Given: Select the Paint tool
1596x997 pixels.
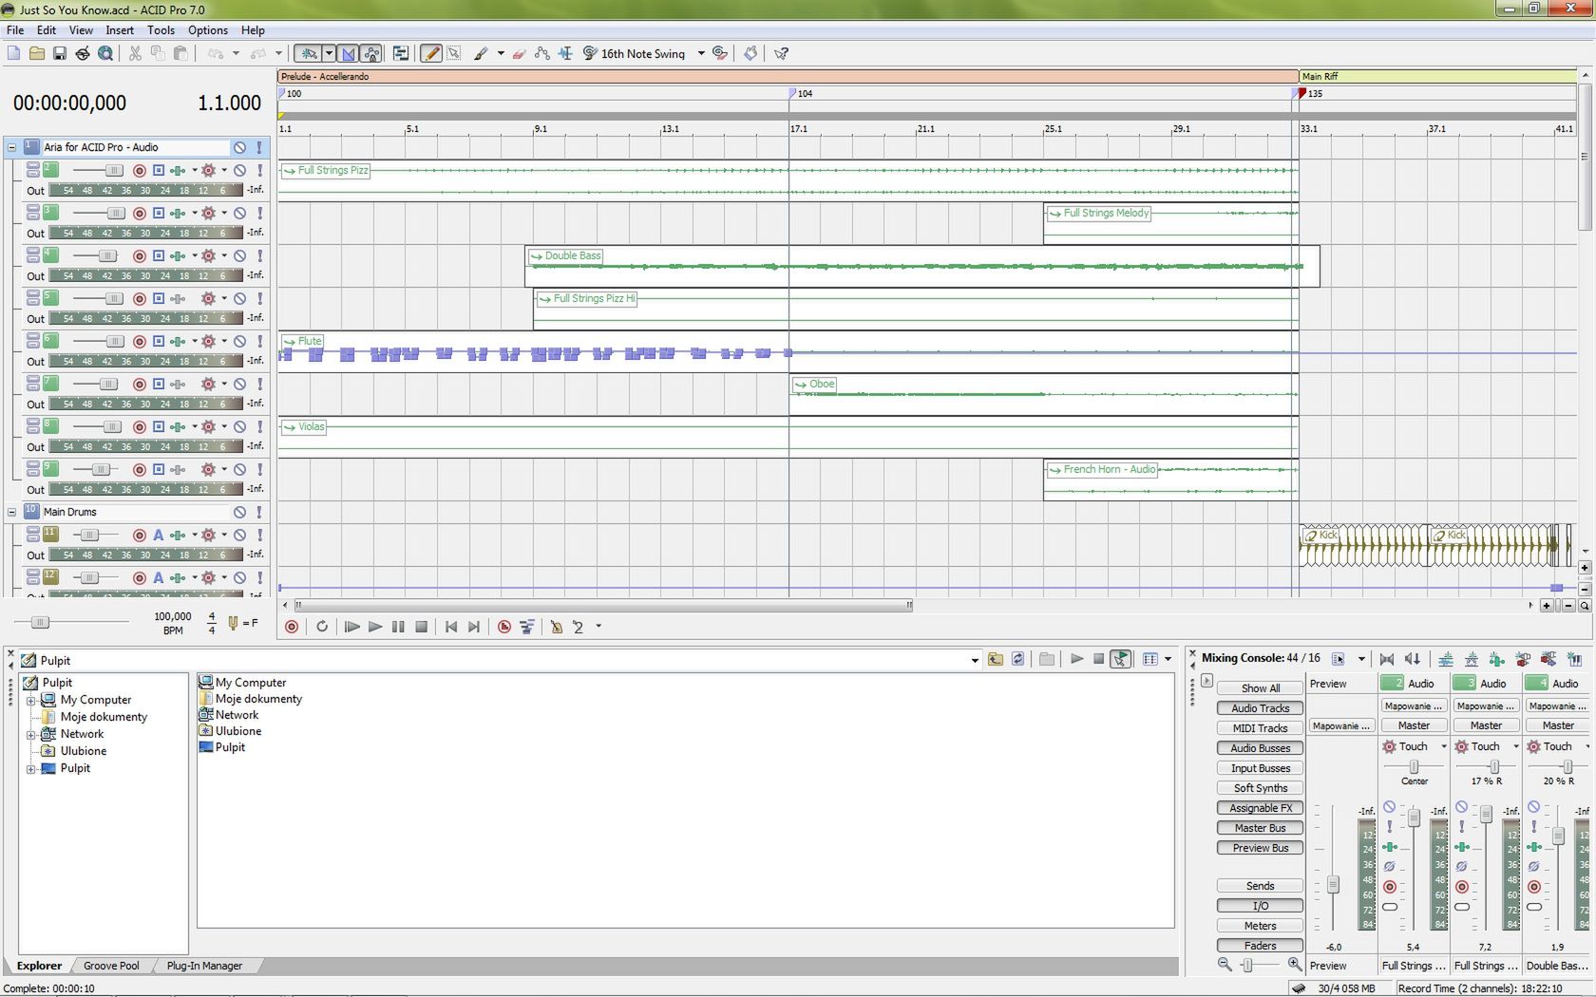Looking at the screenshot, I should point(483,53).
